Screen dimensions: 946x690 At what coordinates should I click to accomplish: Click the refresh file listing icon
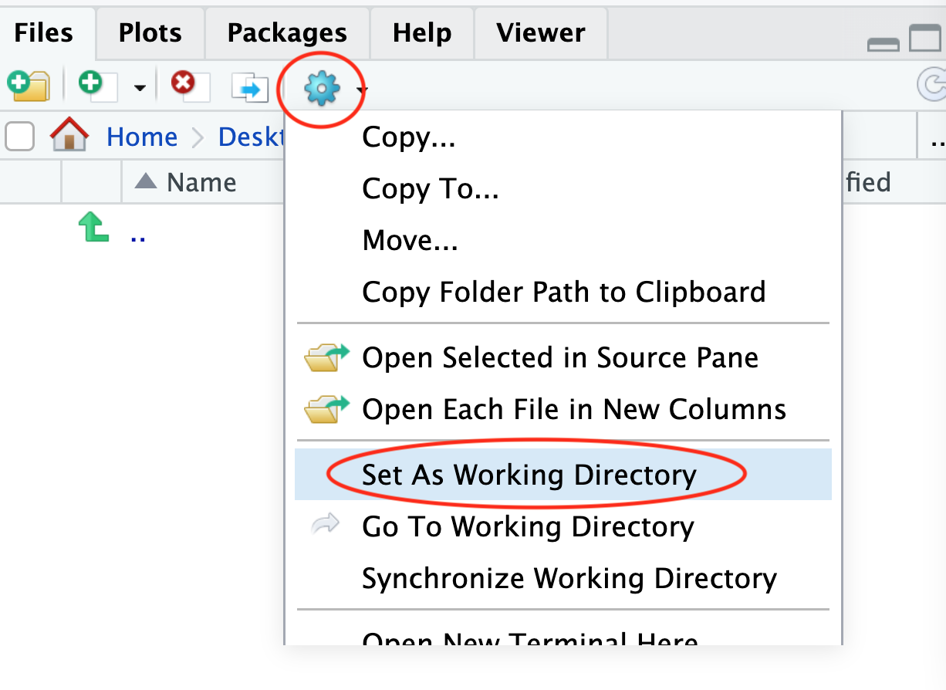click(932, 85)
